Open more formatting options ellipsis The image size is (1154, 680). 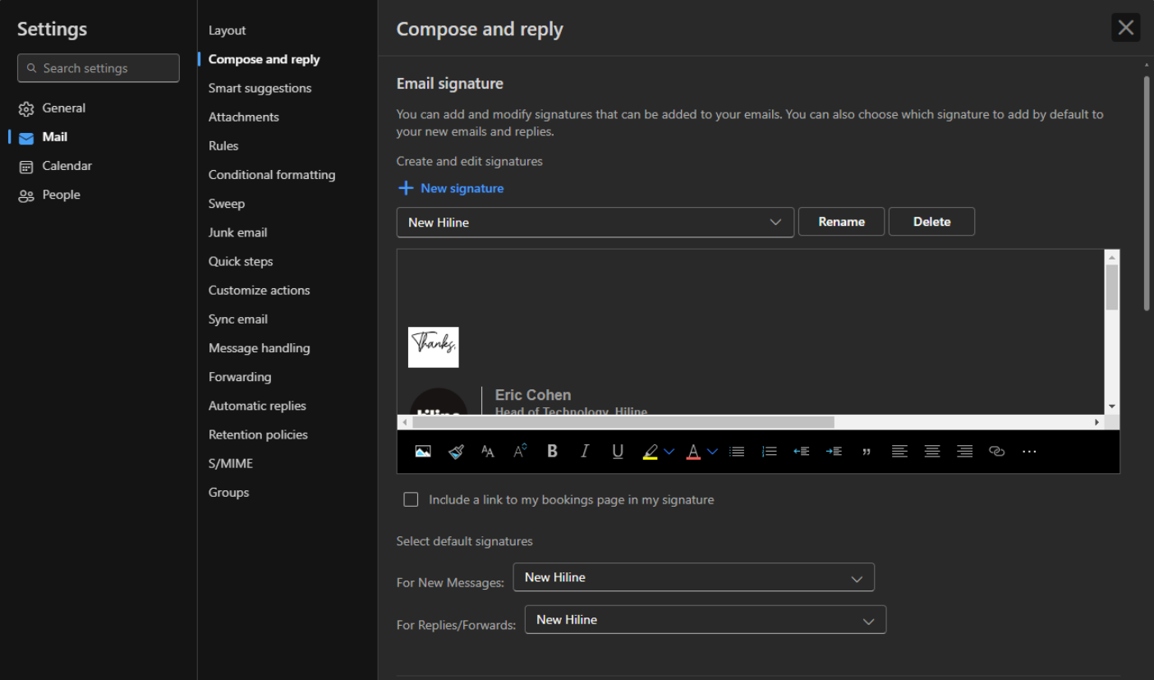coord(1029,451)
